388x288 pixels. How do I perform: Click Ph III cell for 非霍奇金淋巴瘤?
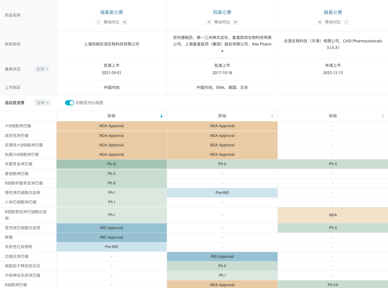click(112, 164)
